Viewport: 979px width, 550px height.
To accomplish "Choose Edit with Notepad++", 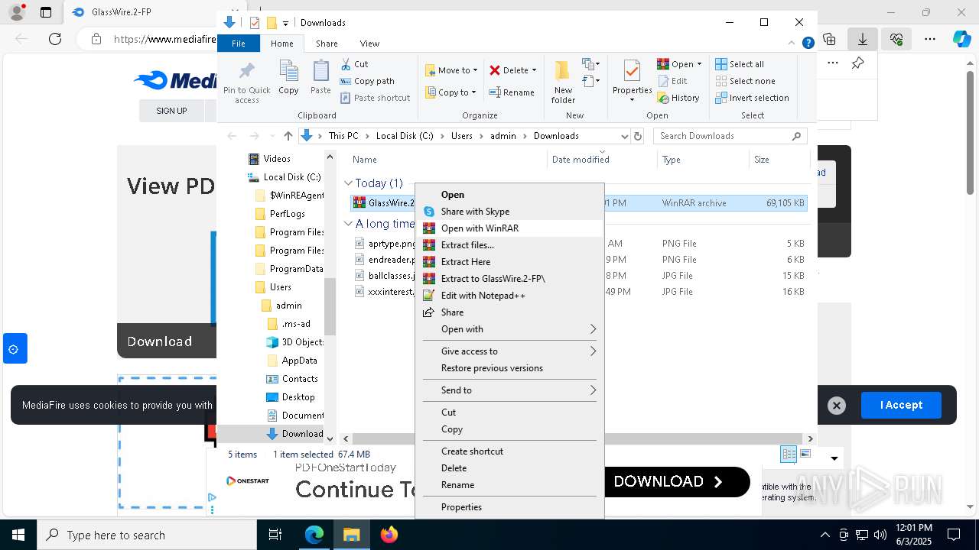I will [509, 296].
